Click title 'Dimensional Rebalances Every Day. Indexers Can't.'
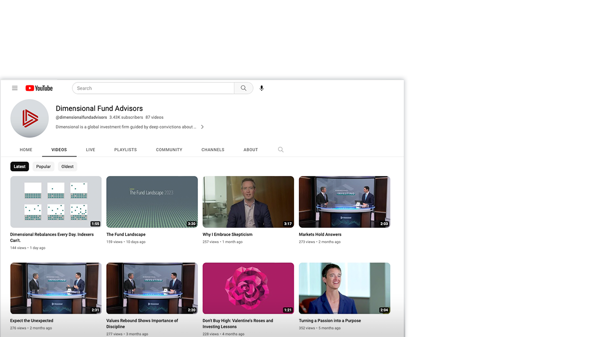 [52, 237]
